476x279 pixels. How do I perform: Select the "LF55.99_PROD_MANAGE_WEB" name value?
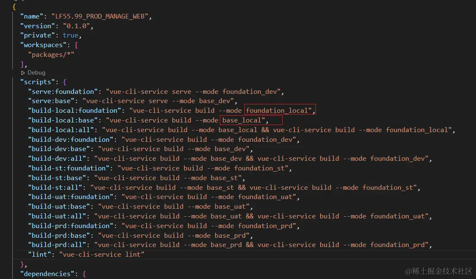pos(101,16)
